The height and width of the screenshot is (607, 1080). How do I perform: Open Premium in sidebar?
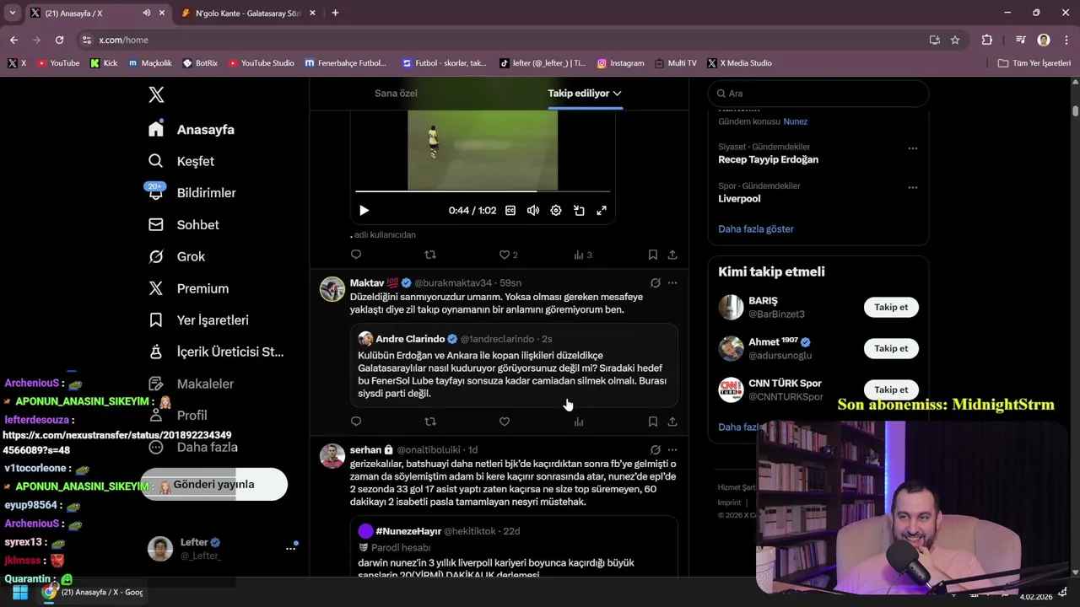point(188,288)
